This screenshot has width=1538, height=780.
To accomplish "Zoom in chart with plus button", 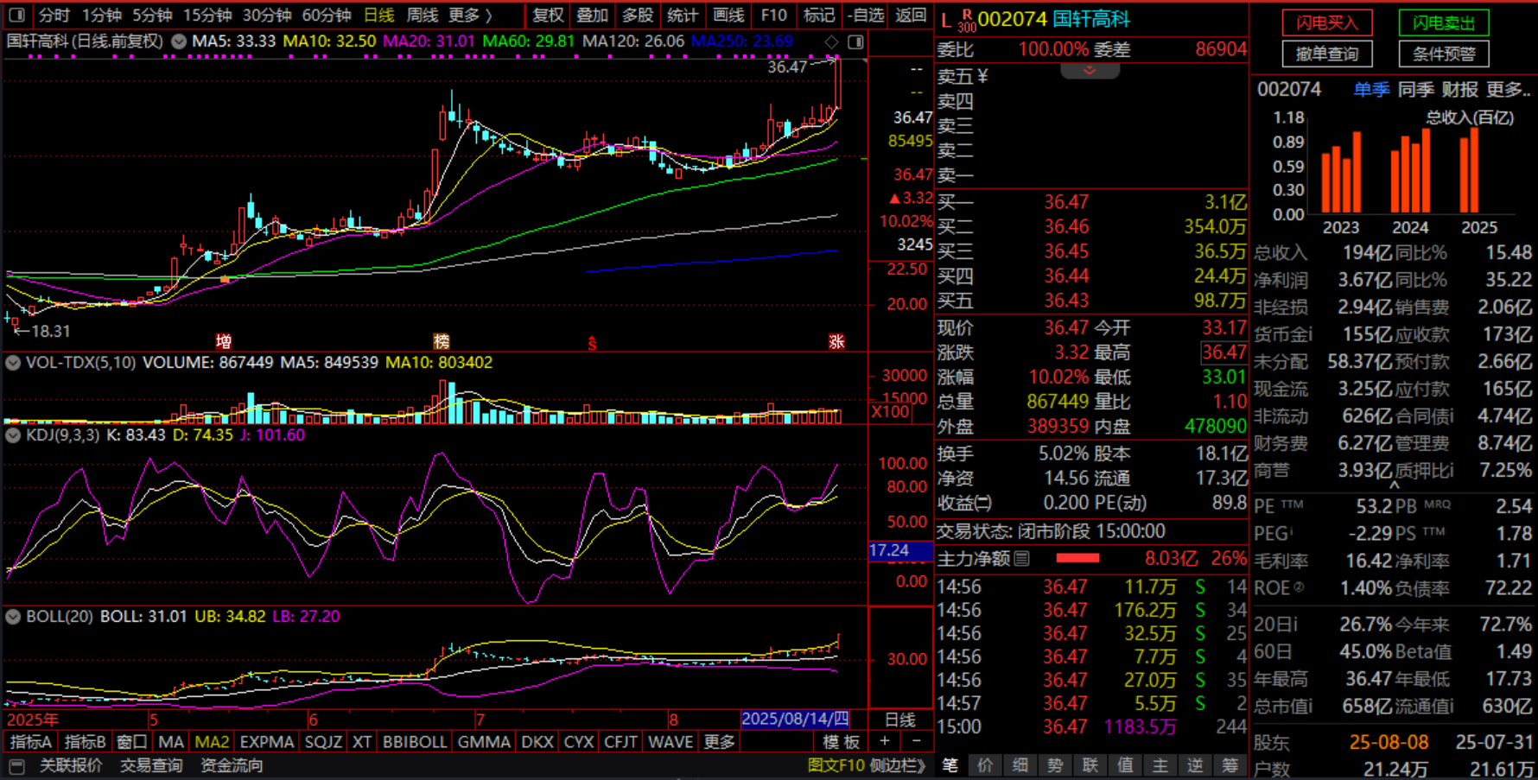I will pyautogui.click(x=884, y=741).
